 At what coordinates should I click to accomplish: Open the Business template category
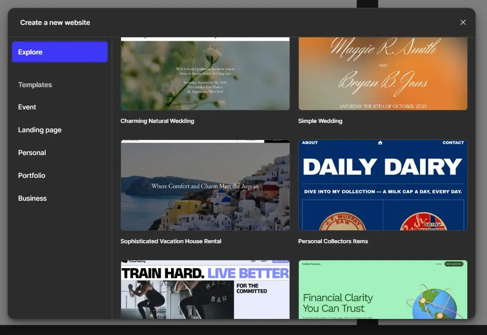pyautogui.click(x=32, y=198)
